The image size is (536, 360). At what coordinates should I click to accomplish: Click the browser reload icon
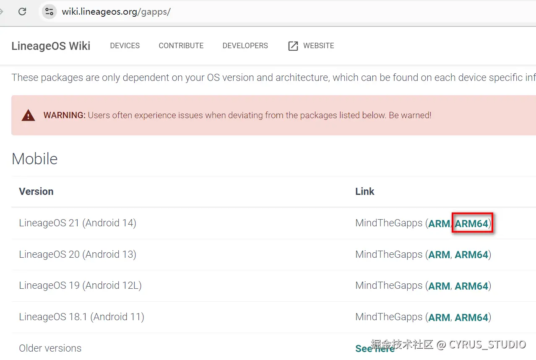tap(22, 11)
